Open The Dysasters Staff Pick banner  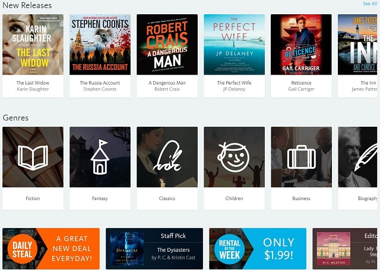pyautogui.click(x=154, y=249)
